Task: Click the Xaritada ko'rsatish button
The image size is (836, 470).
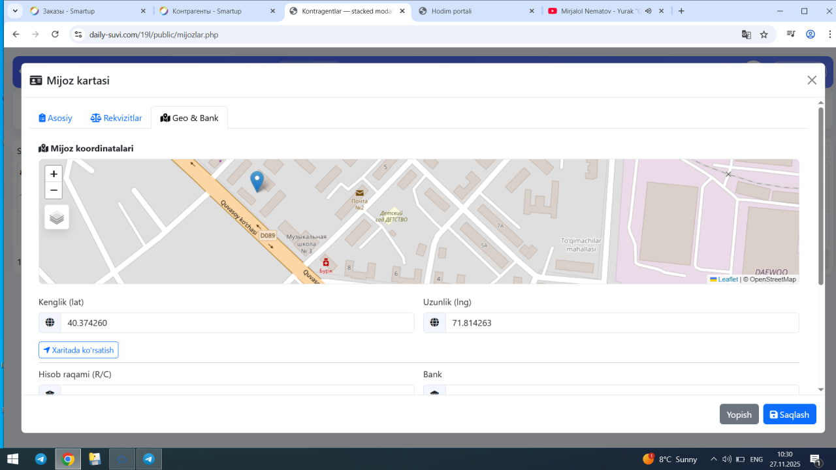Action: coord(78,351)
